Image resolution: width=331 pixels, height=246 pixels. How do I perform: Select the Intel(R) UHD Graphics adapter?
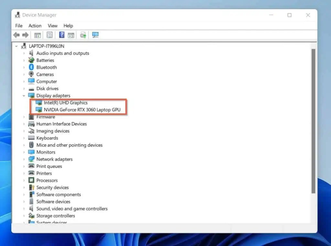tap(66, 102)
